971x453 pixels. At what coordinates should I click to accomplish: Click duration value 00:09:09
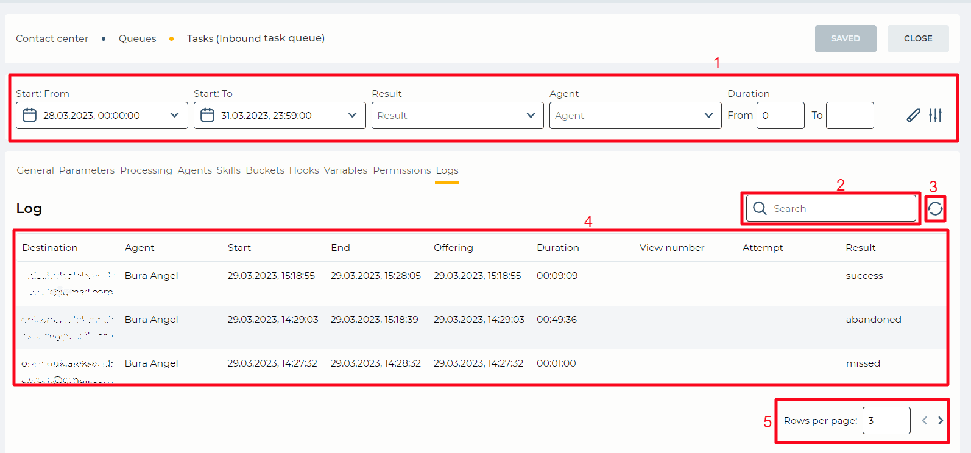pyautogui.click(x=557, y=276)
